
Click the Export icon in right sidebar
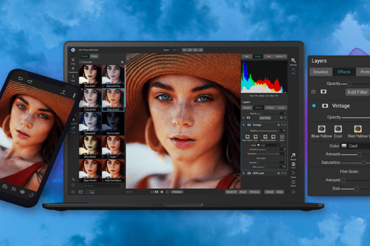click(293, 183)
